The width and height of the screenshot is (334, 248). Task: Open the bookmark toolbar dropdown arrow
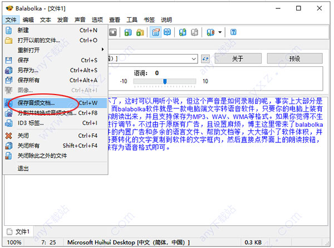coord(220,32)
